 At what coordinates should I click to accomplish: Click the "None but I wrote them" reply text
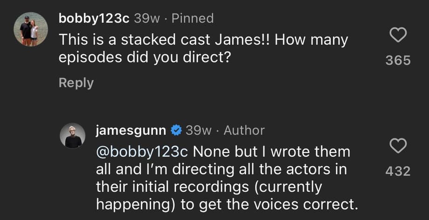pos(270,152)
